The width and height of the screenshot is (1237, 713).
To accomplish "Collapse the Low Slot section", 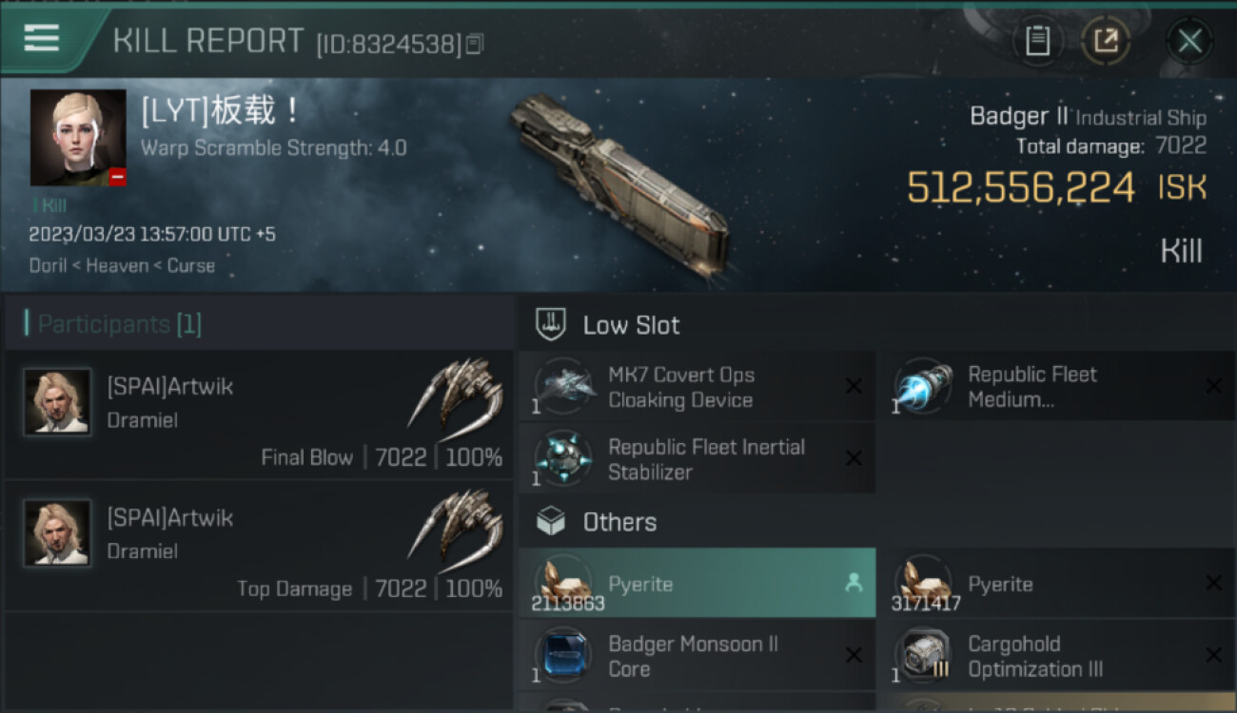I will tap(631, 325).
